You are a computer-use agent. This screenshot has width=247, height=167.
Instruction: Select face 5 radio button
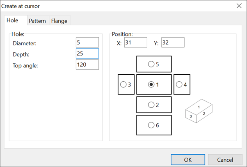[x=153, y=64]
